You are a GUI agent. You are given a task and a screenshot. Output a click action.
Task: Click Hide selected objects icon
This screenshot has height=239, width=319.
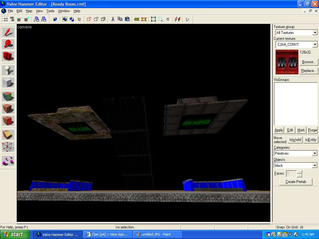pyautogui.click(x=89, y=19)
